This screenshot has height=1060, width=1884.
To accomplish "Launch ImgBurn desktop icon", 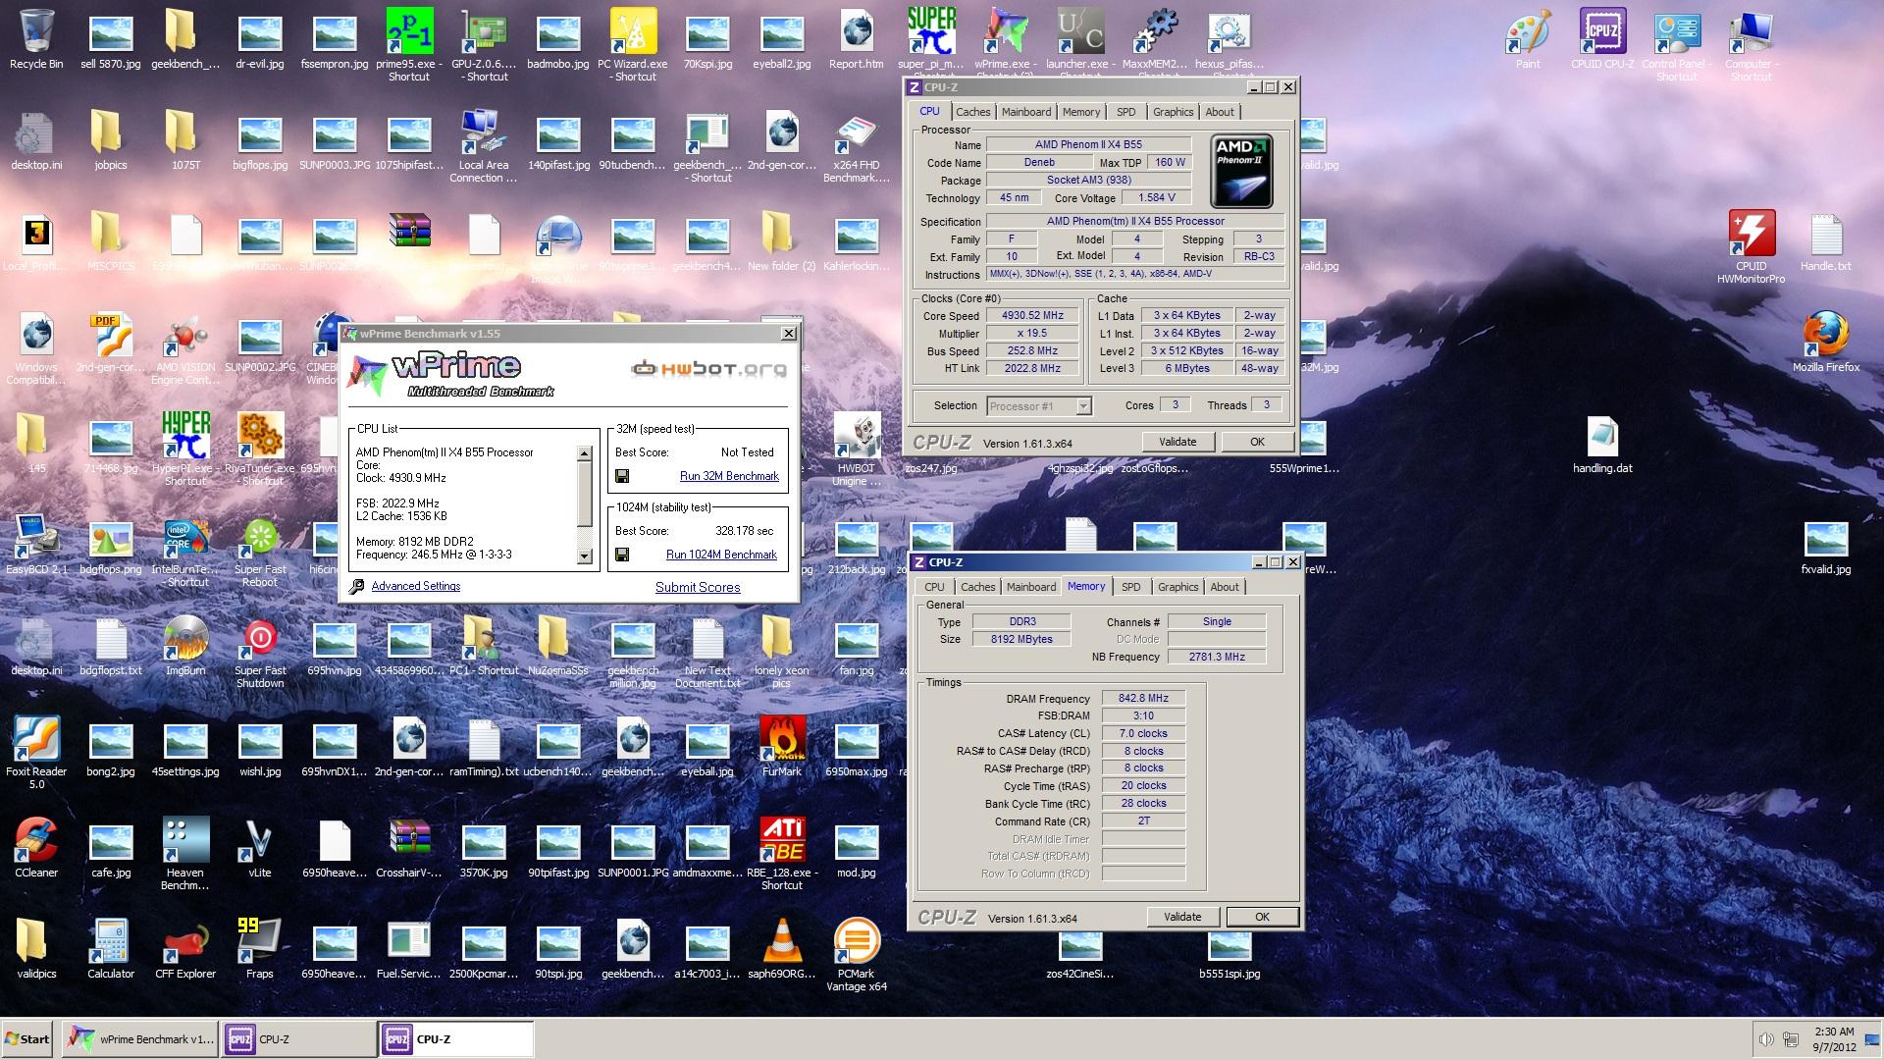I will (185, 648).
